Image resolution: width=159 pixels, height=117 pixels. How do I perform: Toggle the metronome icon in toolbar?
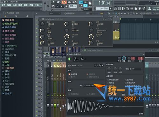(53, 2)
